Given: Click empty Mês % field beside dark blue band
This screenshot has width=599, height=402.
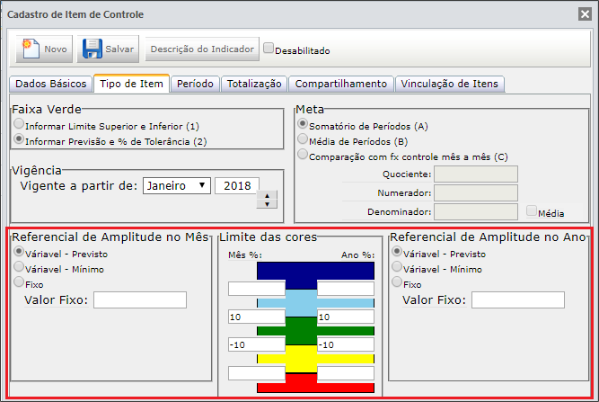Looking at the screenshot, I should 257,289.
